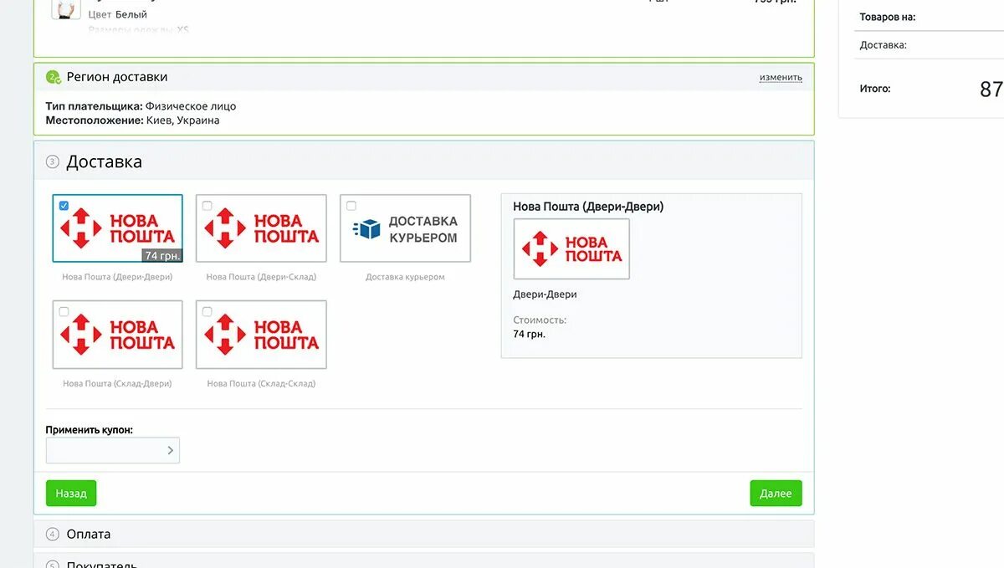This screenshot has width=1004, height=568.
Task: Click the courier box icon
Action: (366, 229)
